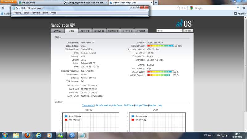Switch to Notepad via the taskbar
Screen dimensions: 247x139
pos(83,136)
